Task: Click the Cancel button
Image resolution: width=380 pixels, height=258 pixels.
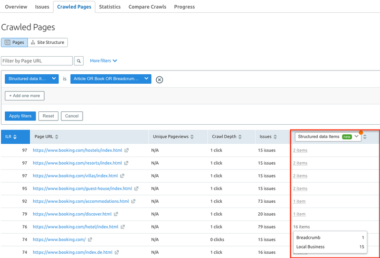Action: pyautogui.click(x=72, y=116)
